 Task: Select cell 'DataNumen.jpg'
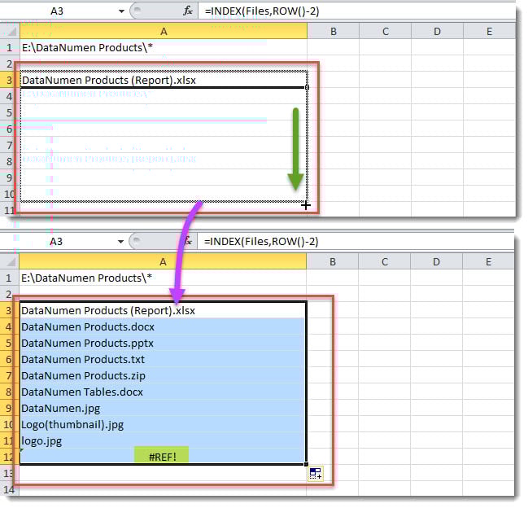click(x=163, y=409)
